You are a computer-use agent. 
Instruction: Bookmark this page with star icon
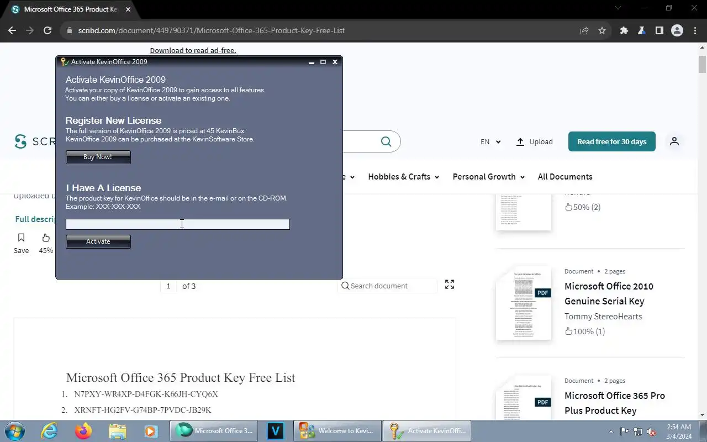pos(602,30)
